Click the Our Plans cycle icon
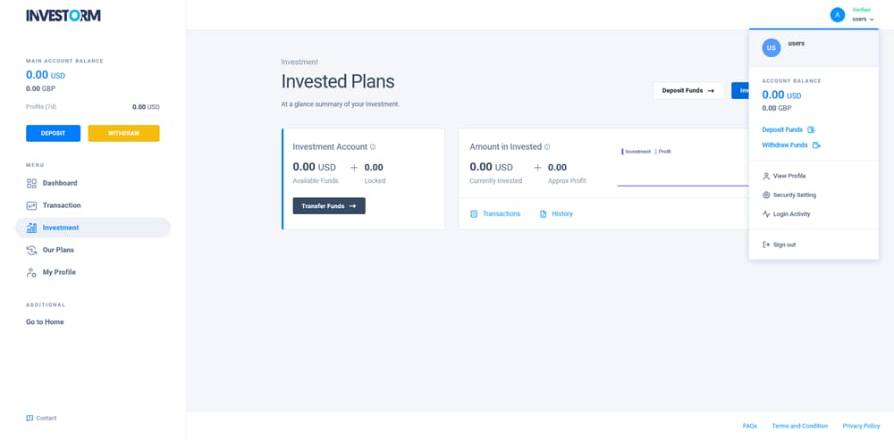 click(32, 250)
